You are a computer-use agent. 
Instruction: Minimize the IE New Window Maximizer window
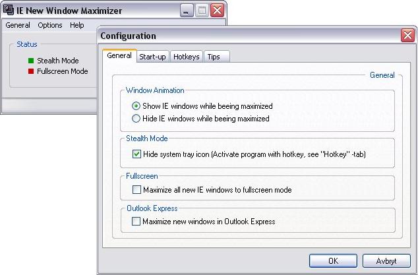(187, 11)
